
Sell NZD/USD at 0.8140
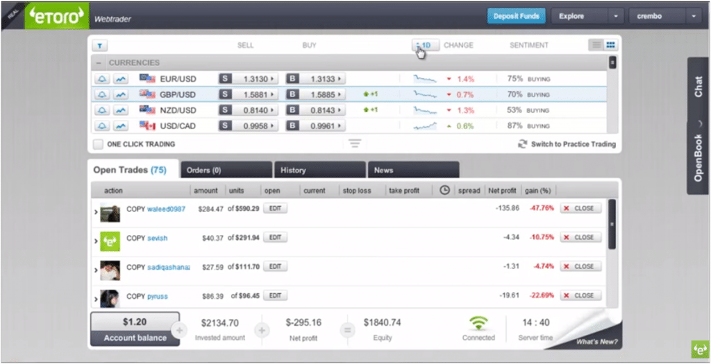click(248, 110)
